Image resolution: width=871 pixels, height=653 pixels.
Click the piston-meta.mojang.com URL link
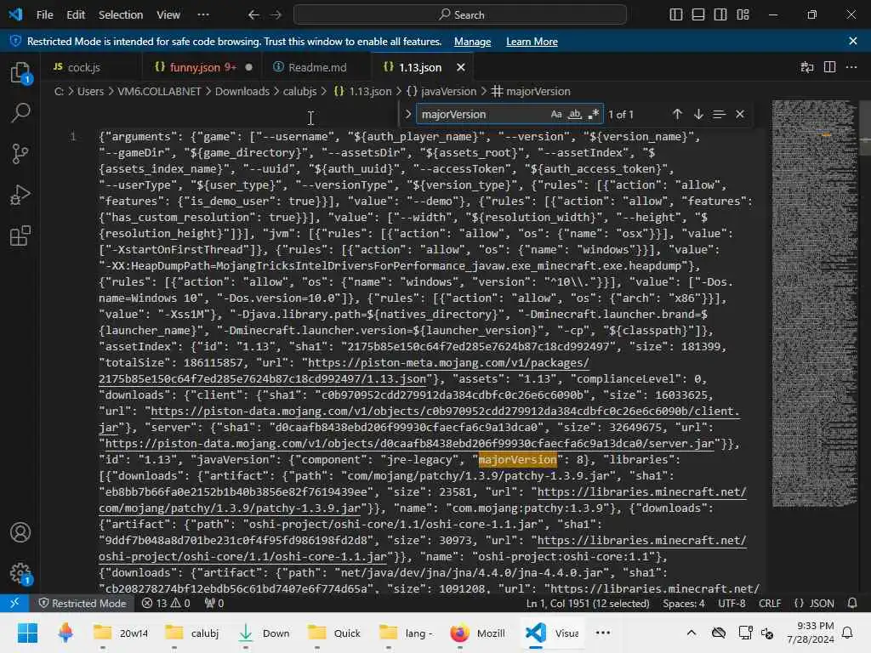448,362
